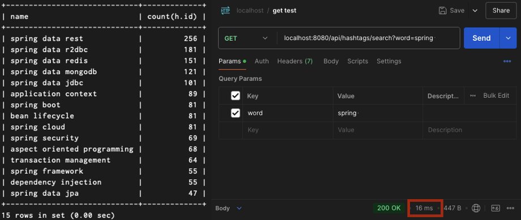Screen dimensions: 521x220
Task: Toggle the select-all params header checkbox
Action: click(235, 96)
